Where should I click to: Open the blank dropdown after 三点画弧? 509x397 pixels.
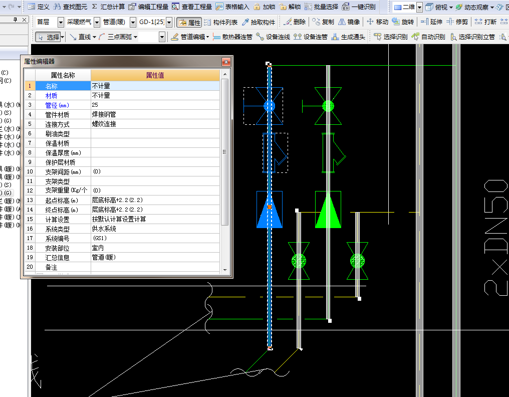tap(162, 38)
